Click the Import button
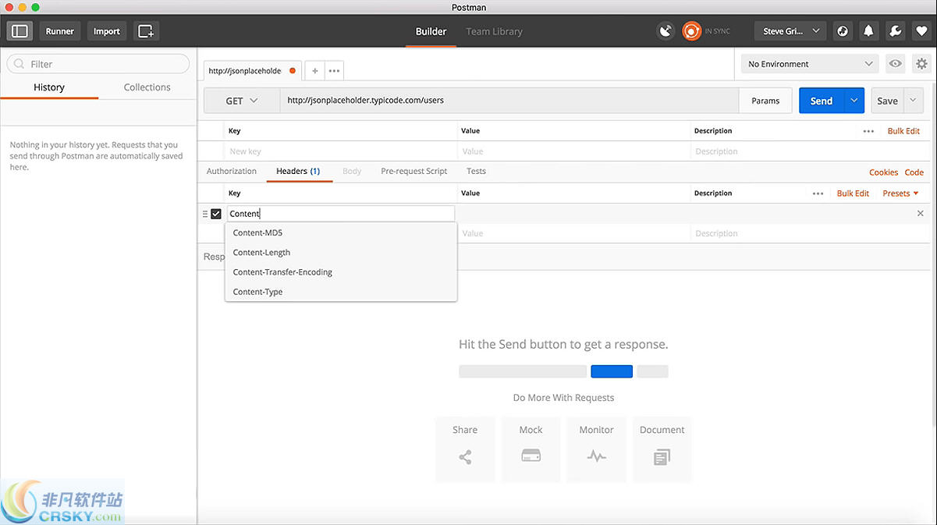This screenshot has width=937, height=525. (x=107, y=31)
